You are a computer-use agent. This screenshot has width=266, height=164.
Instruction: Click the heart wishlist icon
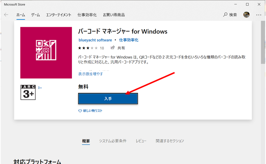pos(80,111)
